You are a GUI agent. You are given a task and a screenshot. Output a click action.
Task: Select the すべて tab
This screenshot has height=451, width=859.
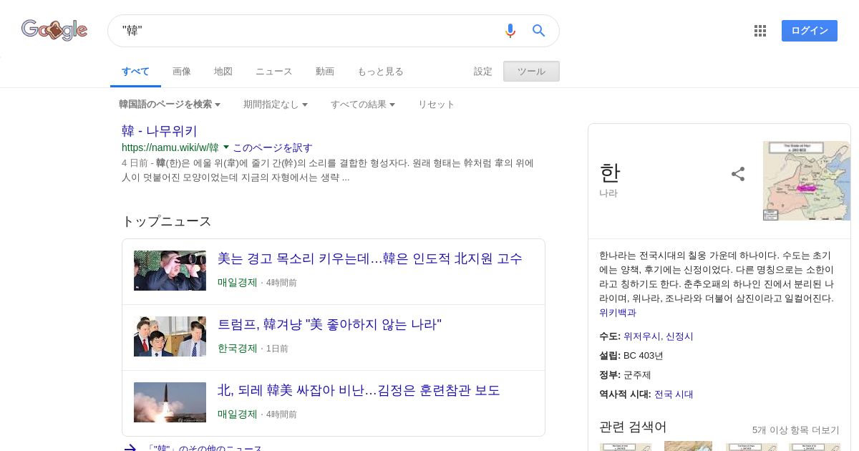[135, 72]
